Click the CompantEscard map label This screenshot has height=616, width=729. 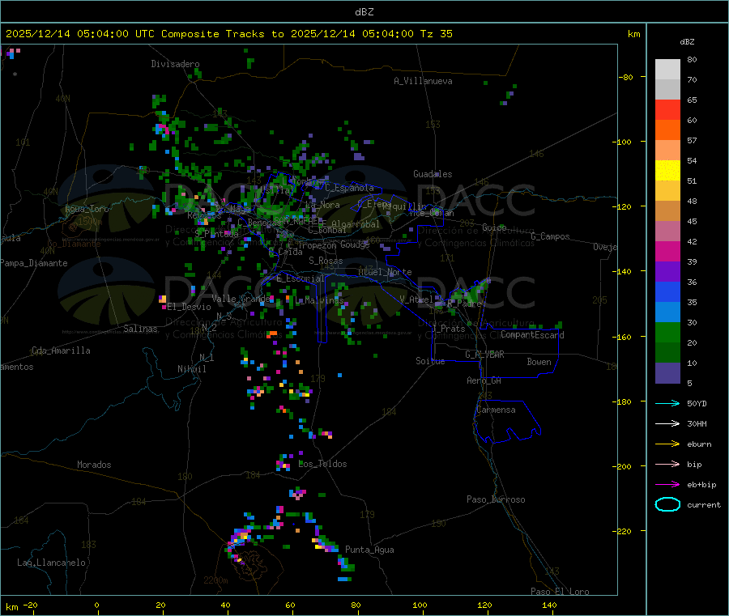tap(532, 335)
